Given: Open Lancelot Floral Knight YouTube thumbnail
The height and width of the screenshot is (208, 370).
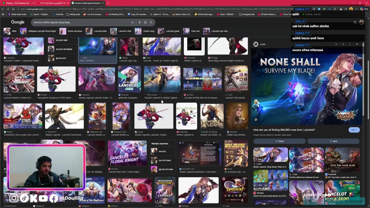Looking at the screenshot, I should pos(127,153).
